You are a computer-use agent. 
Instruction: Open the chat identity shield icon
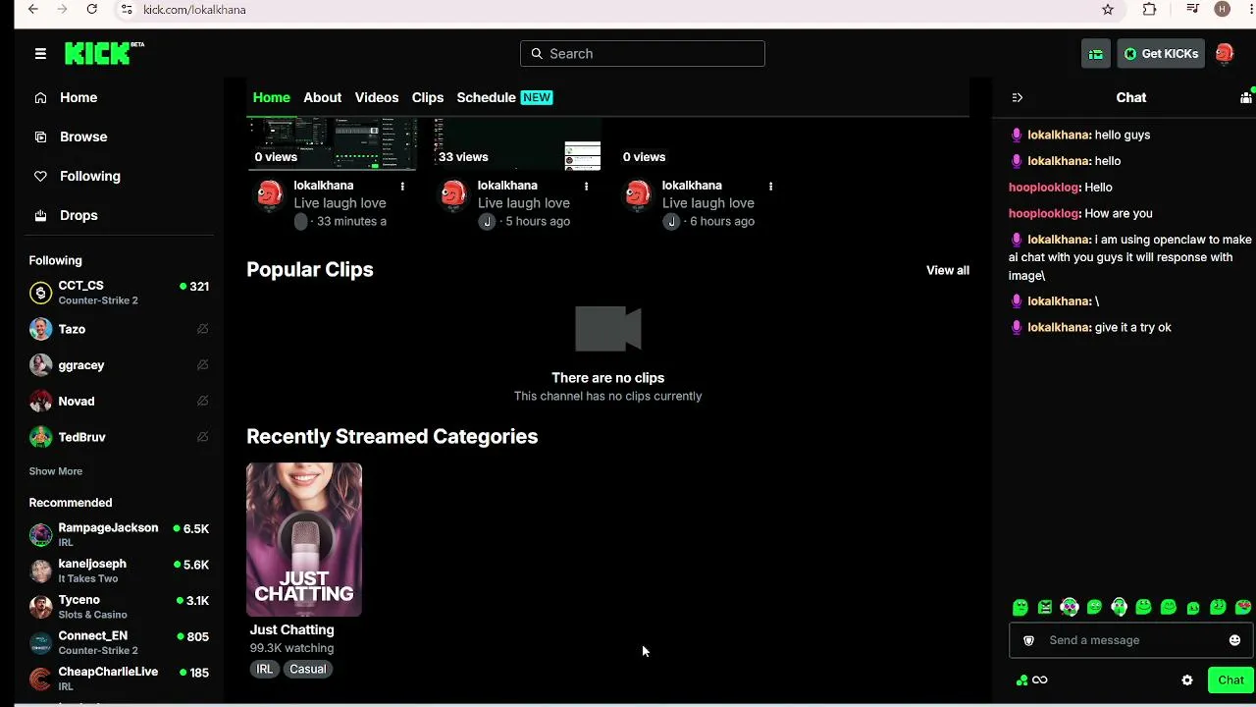[x=1028, y=640]
